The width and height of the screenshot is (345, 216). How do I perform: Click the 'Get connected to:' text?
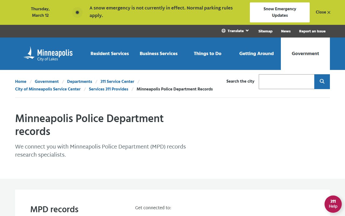click(153, 208)
